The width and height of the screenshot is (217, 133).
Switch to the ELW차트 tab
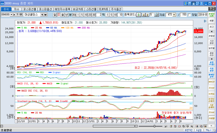[104, 9]
